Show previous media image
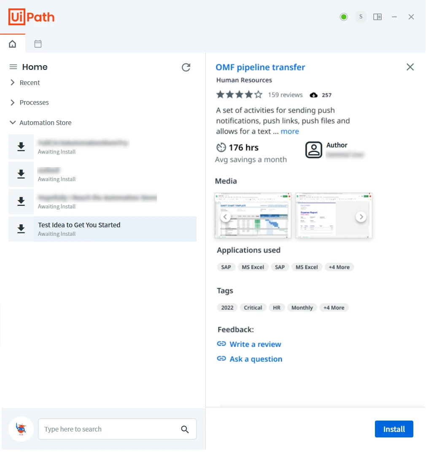The height and width of the screenshot is (453, 426). pyautogui.click(x=225, y=217)
